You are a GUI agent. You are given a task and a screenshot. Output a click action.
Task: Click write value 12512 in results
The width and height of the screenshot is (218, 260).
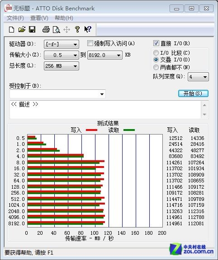175,138
